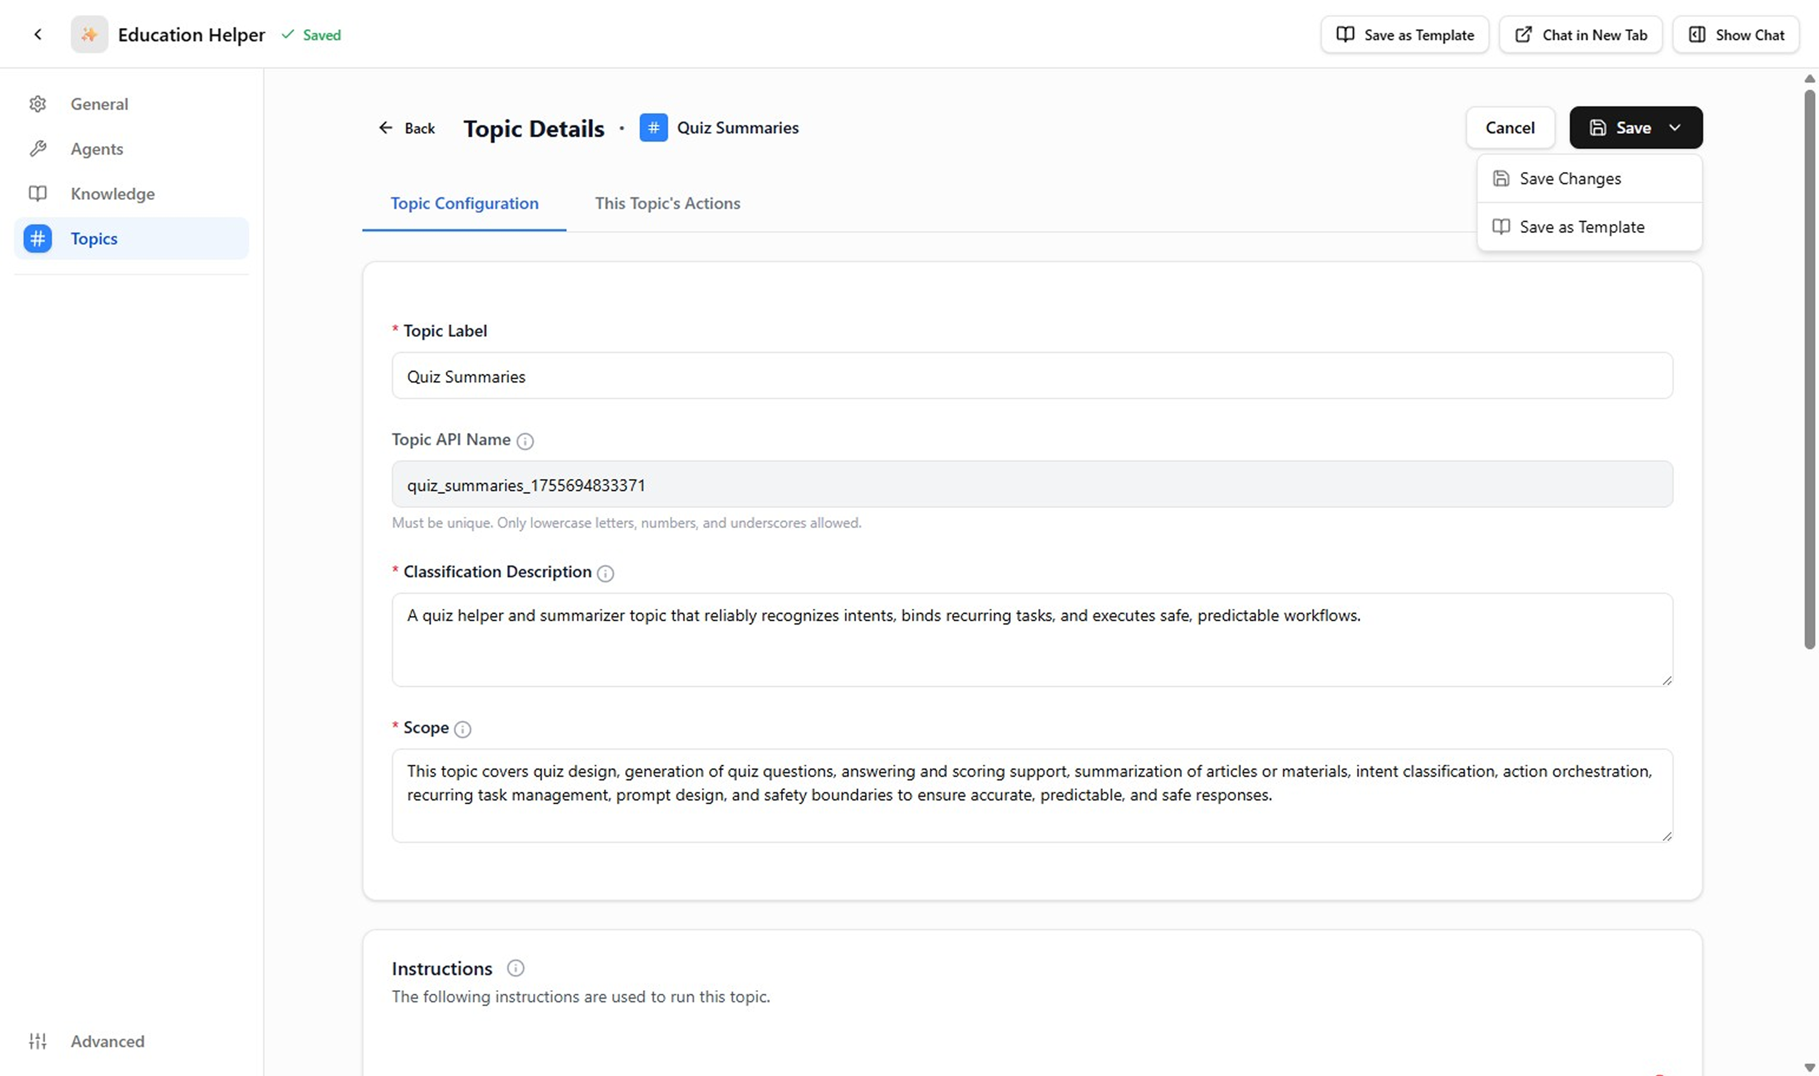
Task: Click the Cancel button
Action: pos(1509,128)
